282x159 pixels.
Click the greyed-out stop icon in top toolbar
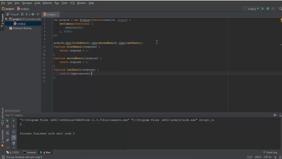tap(273, 9)
